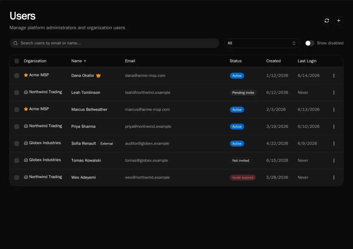Click the External badge on Sofia Renault
The width and height of the screenshot is (353, 249).
coord(107,144)
